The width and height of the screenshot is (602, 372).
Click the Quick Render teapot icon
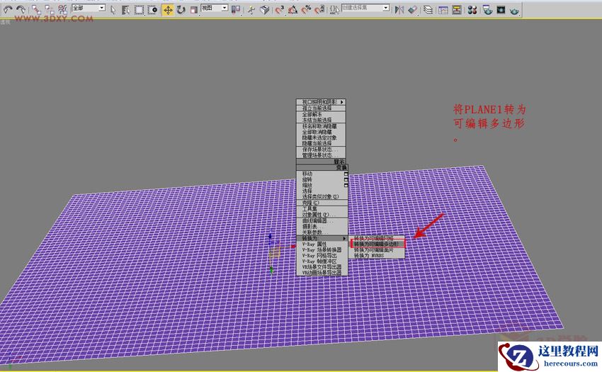[514, 10]
